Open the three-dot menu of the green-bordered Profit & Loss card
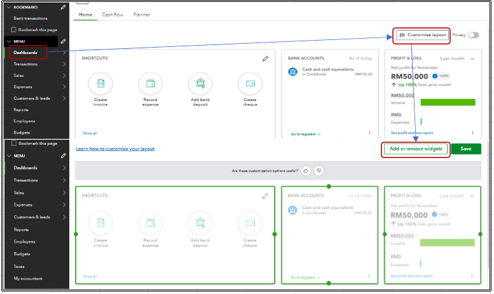This screenshot has height=294, width=494. coord(472,276)
